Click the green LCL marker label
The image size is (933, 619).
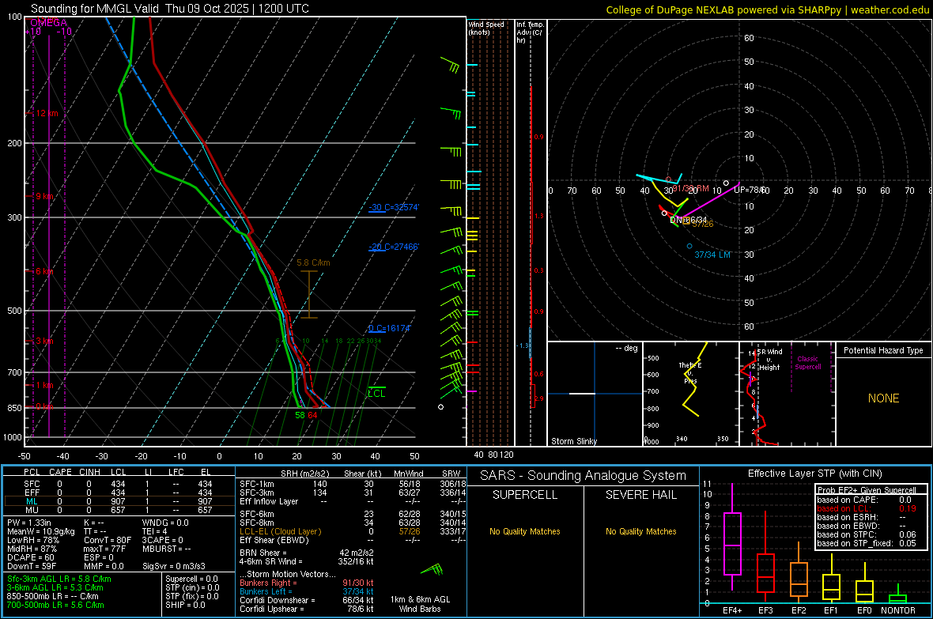(x=376, y=394)
